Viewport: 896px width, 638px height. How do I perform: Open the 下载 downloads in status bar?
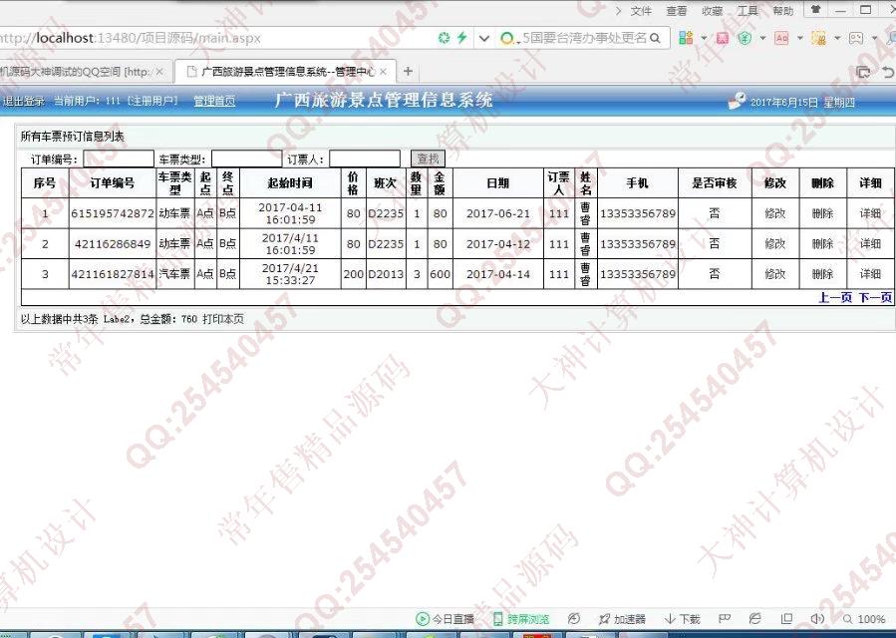[x=683, y=619]
